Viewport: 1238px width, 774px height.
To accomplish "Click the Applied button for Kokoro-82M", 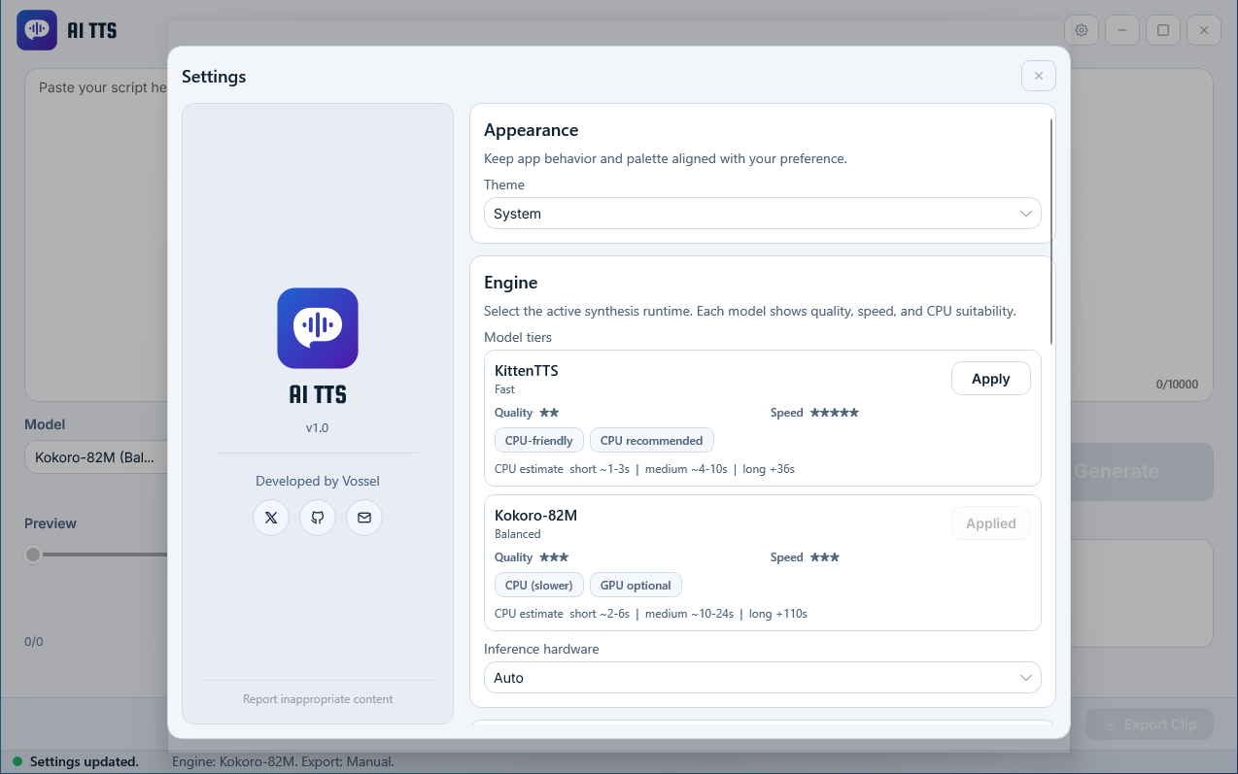I will click(990, 523).
